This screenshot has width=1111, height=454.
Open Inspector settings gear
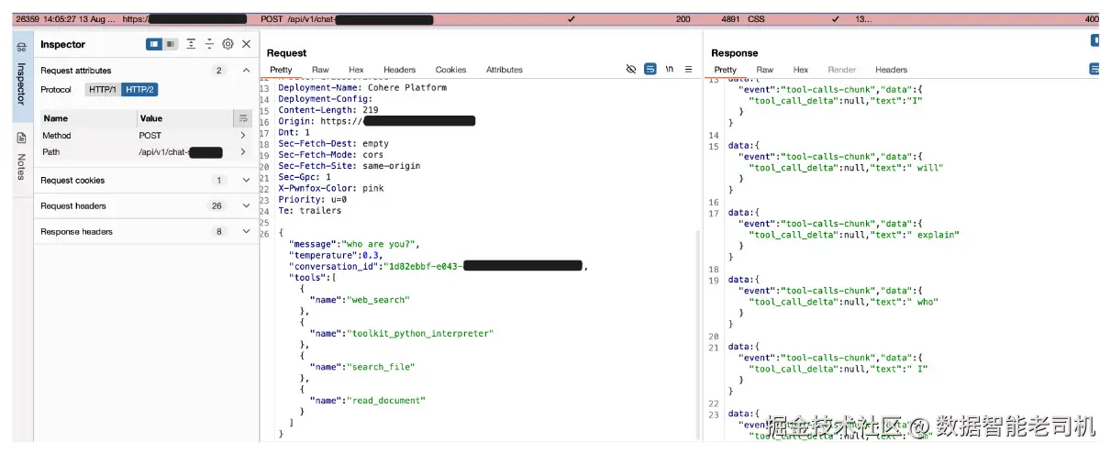pos(228,44)
